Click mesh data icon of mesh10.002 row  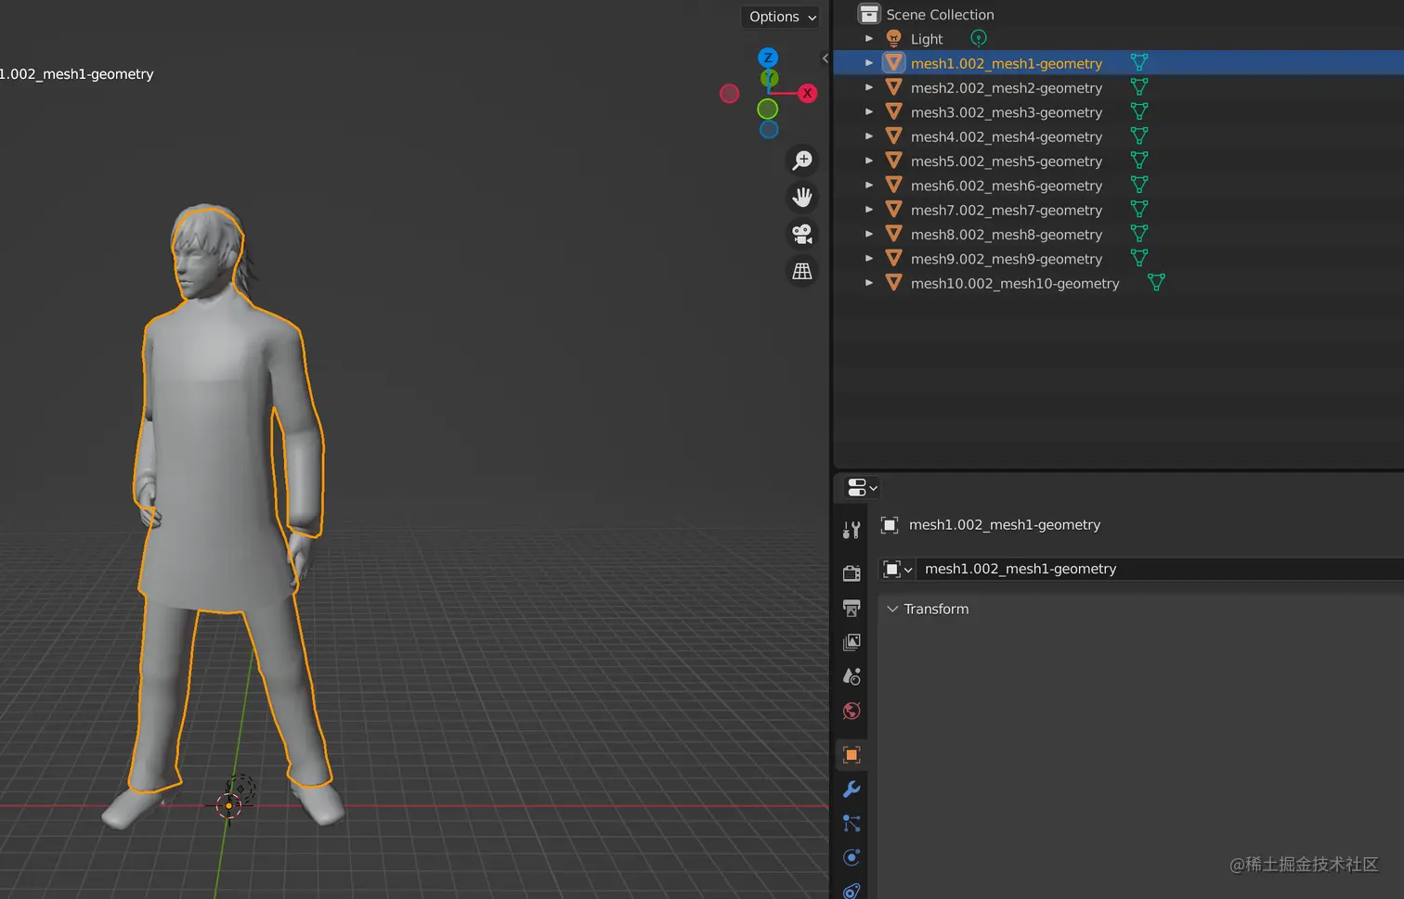(1156, 282)
